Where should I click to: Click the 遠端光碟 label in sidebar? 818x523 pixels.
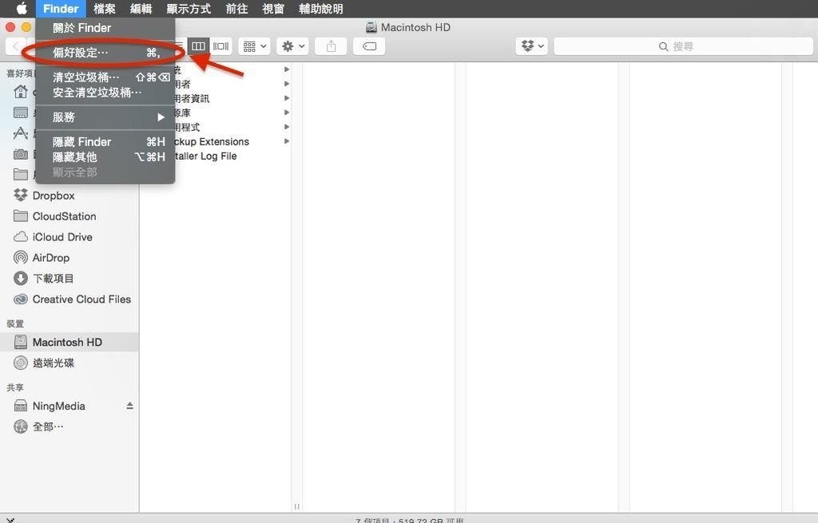(54, 363)
